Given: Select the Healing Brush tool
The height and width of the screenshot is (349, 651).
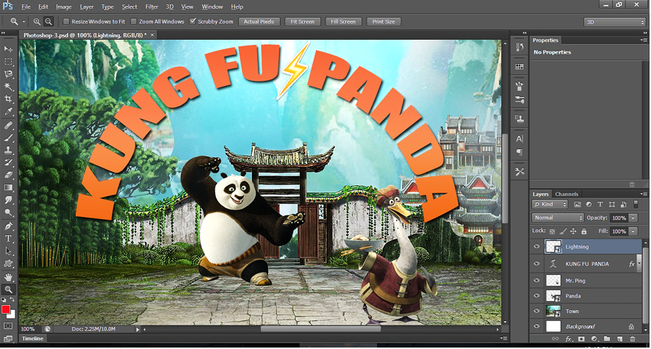Looking at the screenshot, I should [8, 126].
